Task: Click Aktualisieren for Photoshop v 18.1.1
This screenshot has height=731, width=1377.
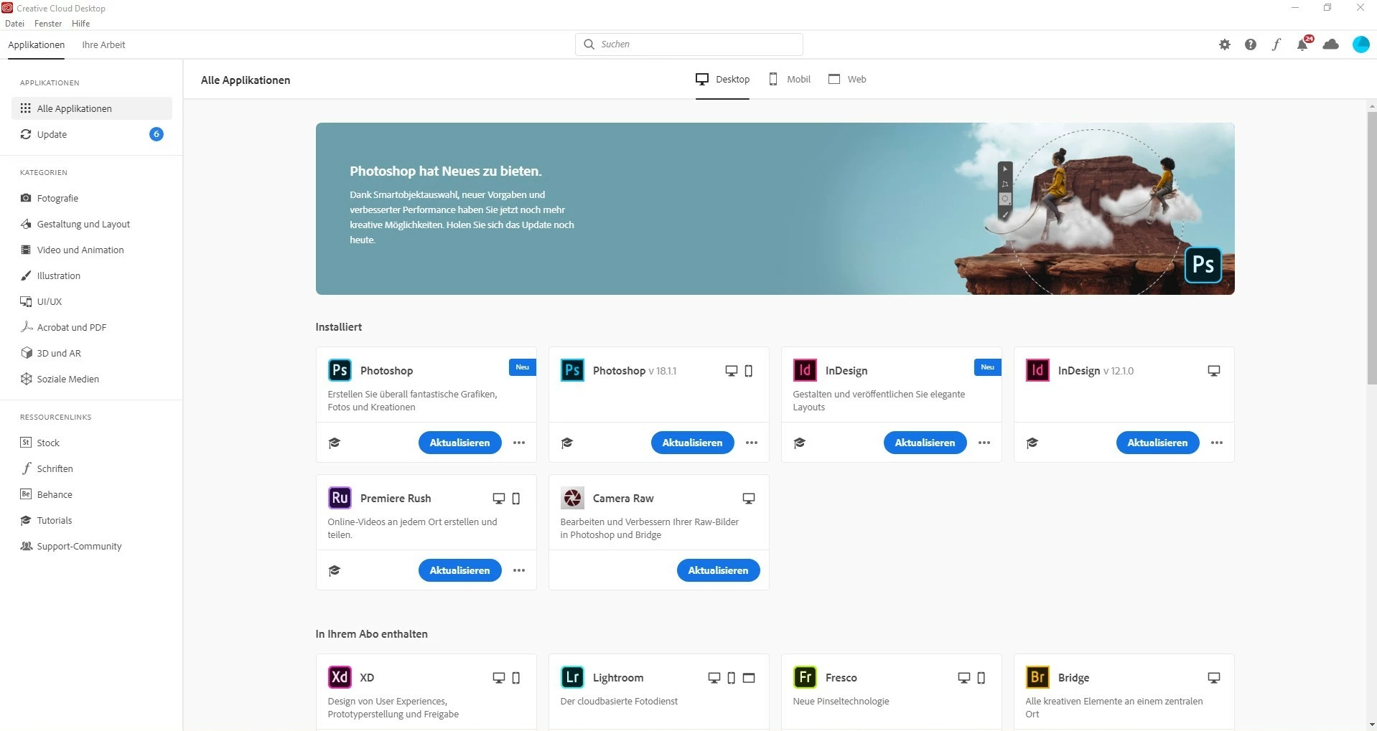Action: tap(692, 443)
